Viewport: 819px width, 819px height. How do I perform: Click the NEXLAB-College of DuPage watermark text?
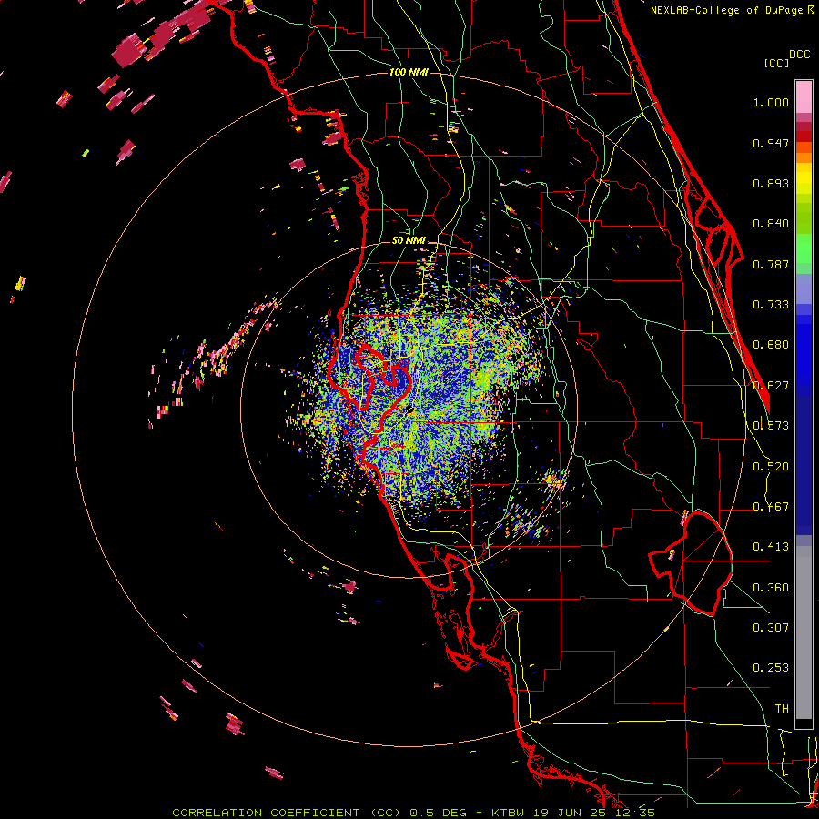(x=732, y=10)
